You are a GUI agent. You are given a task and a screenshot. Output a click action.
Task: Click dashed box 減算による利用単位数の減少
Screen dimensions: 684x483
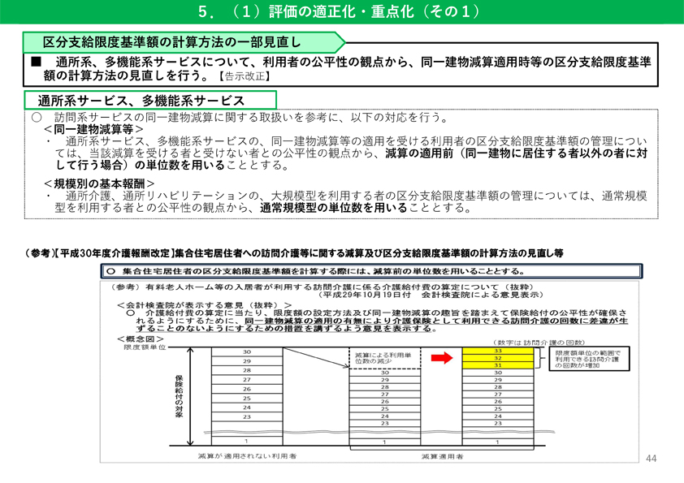(385, 358)
